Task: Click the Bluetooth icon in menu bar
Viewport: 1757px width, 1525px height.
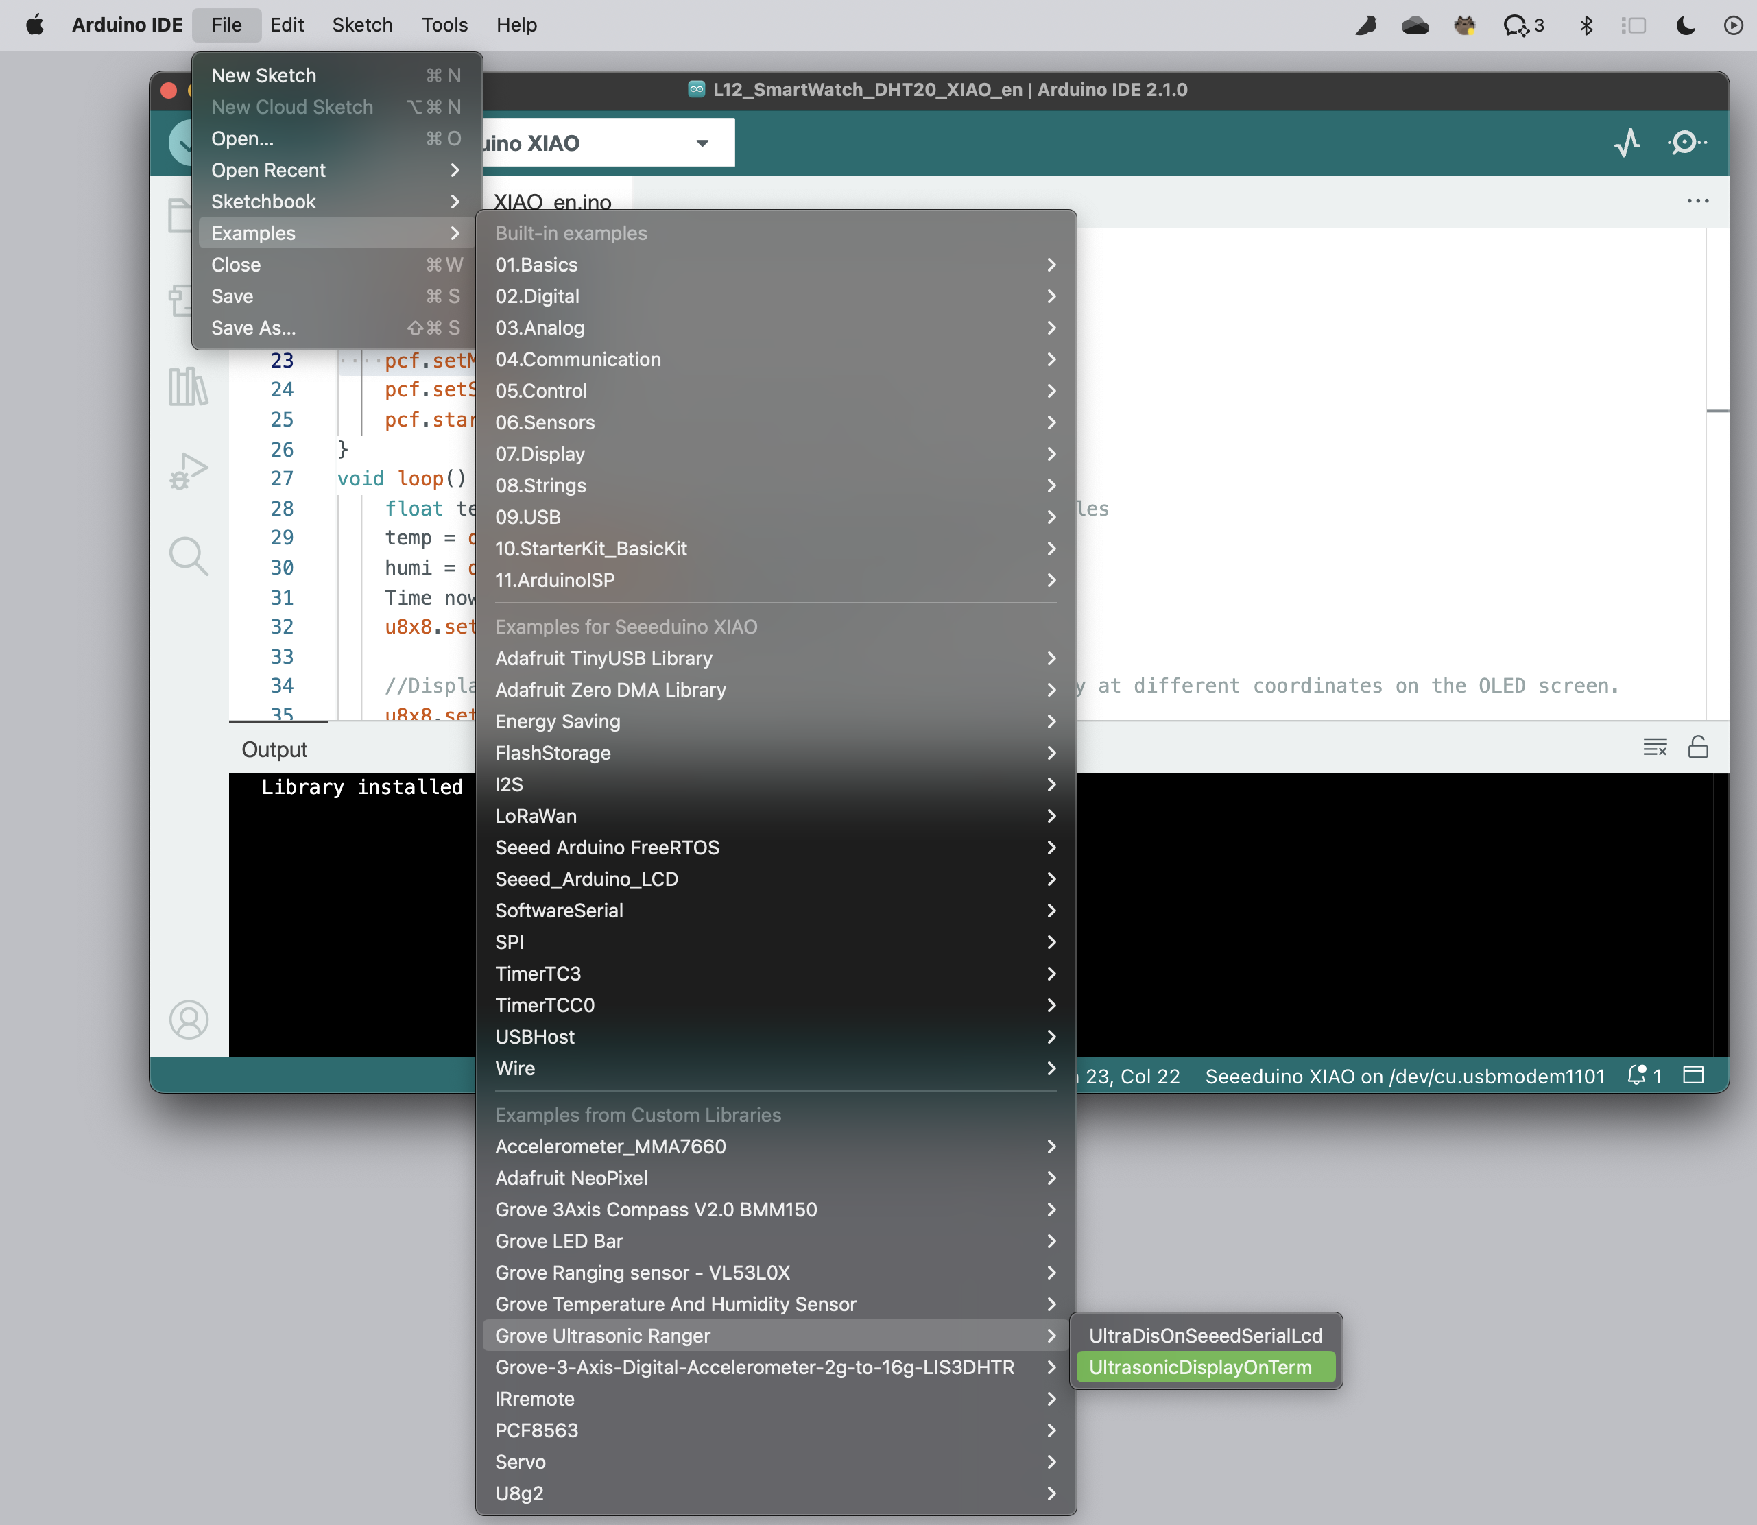Action: tap(1586, 25)
